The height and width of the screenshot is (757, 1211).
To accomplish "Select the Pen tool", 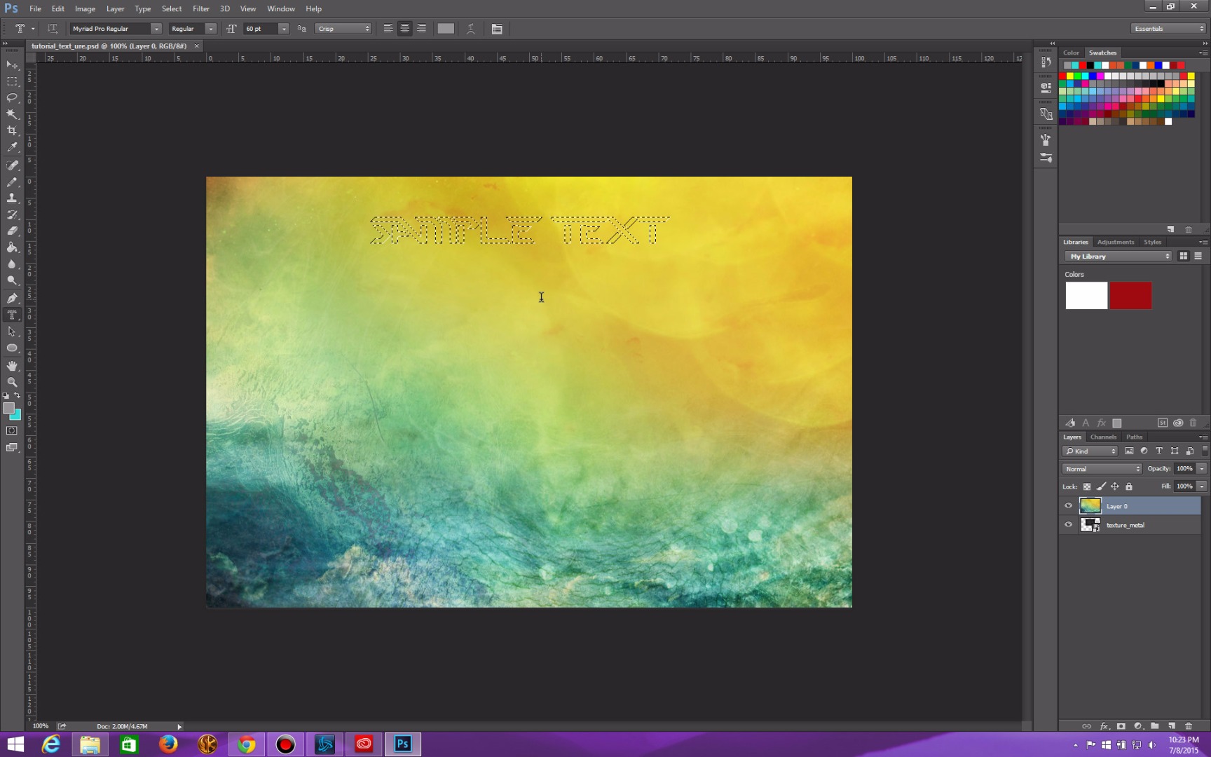I will (12, 299).
